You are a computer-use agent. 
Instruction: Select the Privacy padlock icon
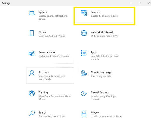[x=84, y=113]
